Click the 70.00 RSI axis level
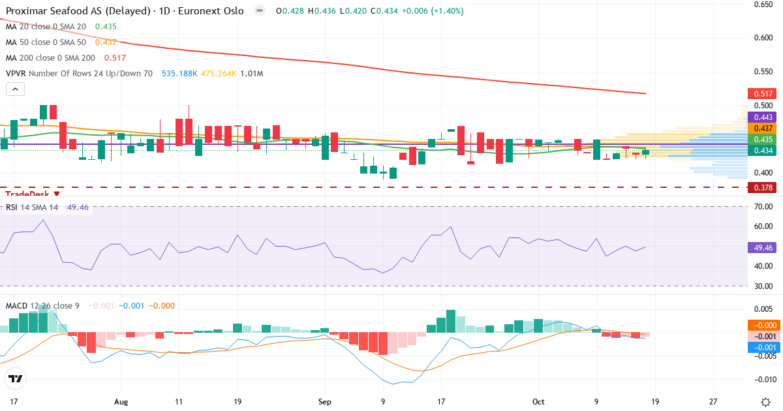This screenshot has width=783, height=411. (x=763, y=207)
